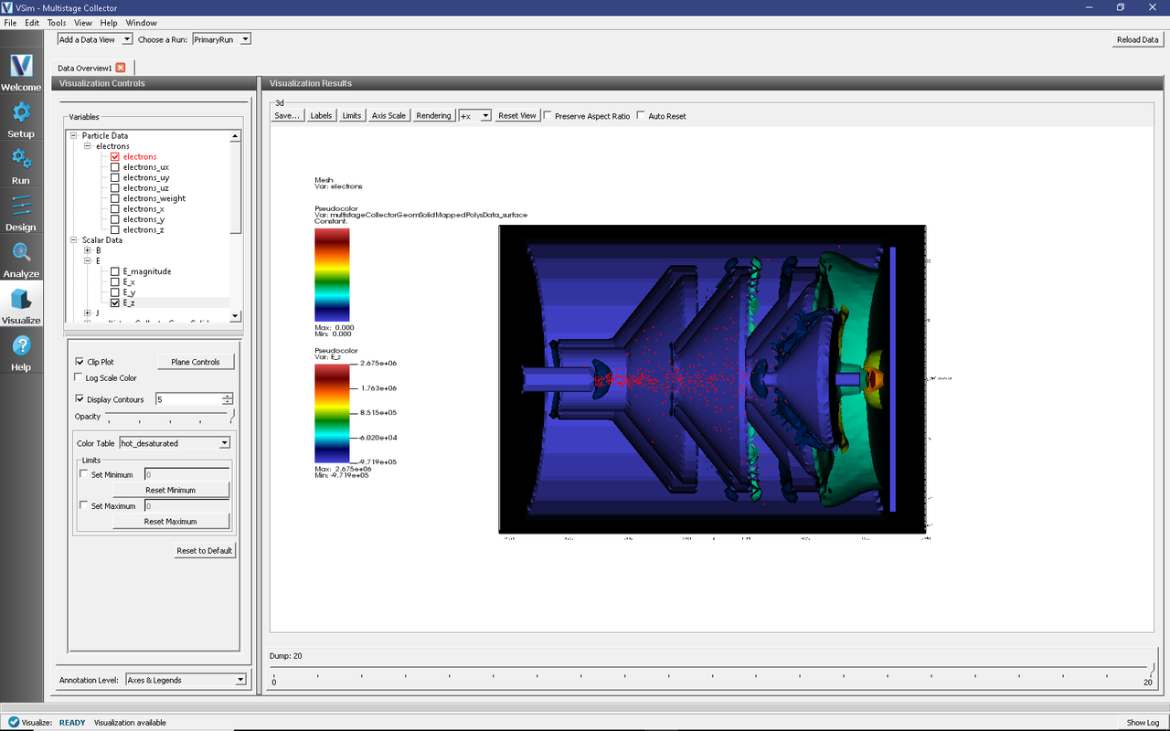Open the Help question mark icon
This screenshot has width=1170, height=731.
[x=21, y=352]
